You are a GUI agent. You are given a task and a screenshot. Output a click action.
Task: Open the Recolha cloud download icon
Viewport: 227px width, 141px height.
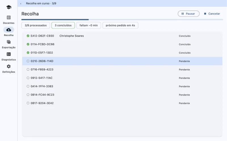pyautogui.click(x=9, y=30)
